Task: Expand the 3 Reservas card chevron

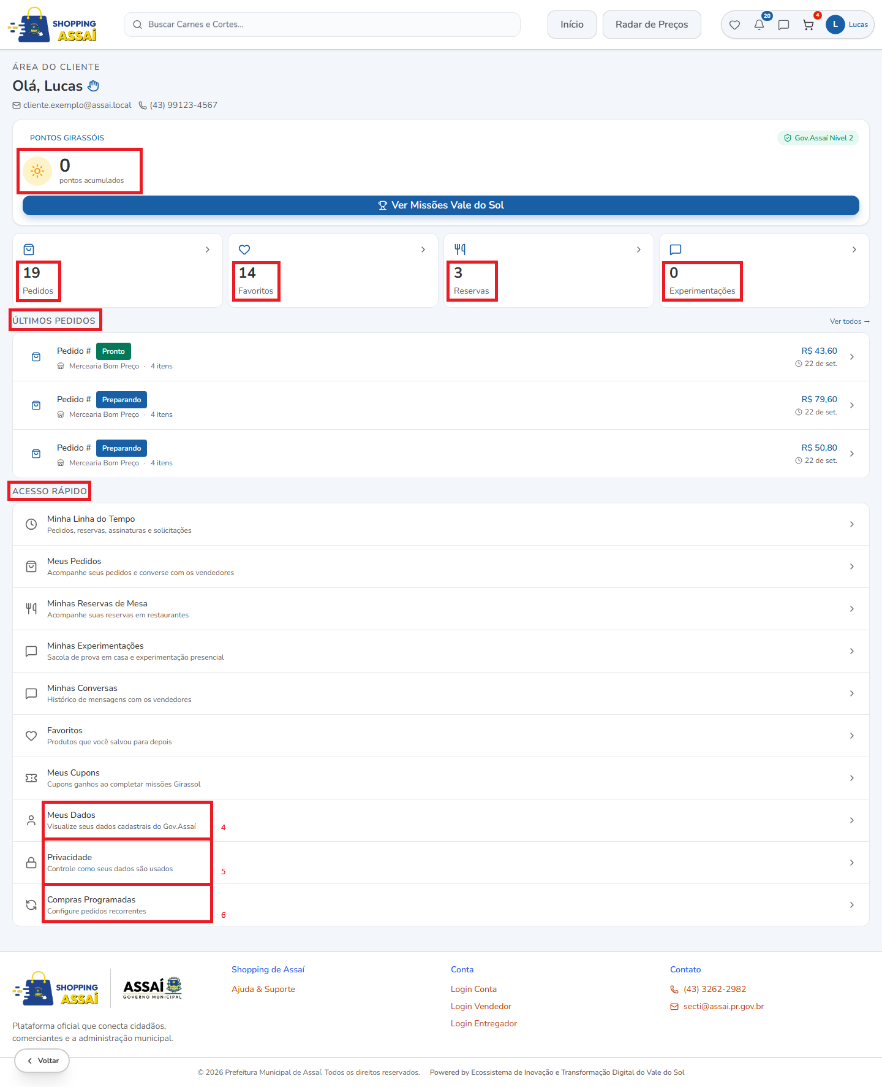Action: 639,250
